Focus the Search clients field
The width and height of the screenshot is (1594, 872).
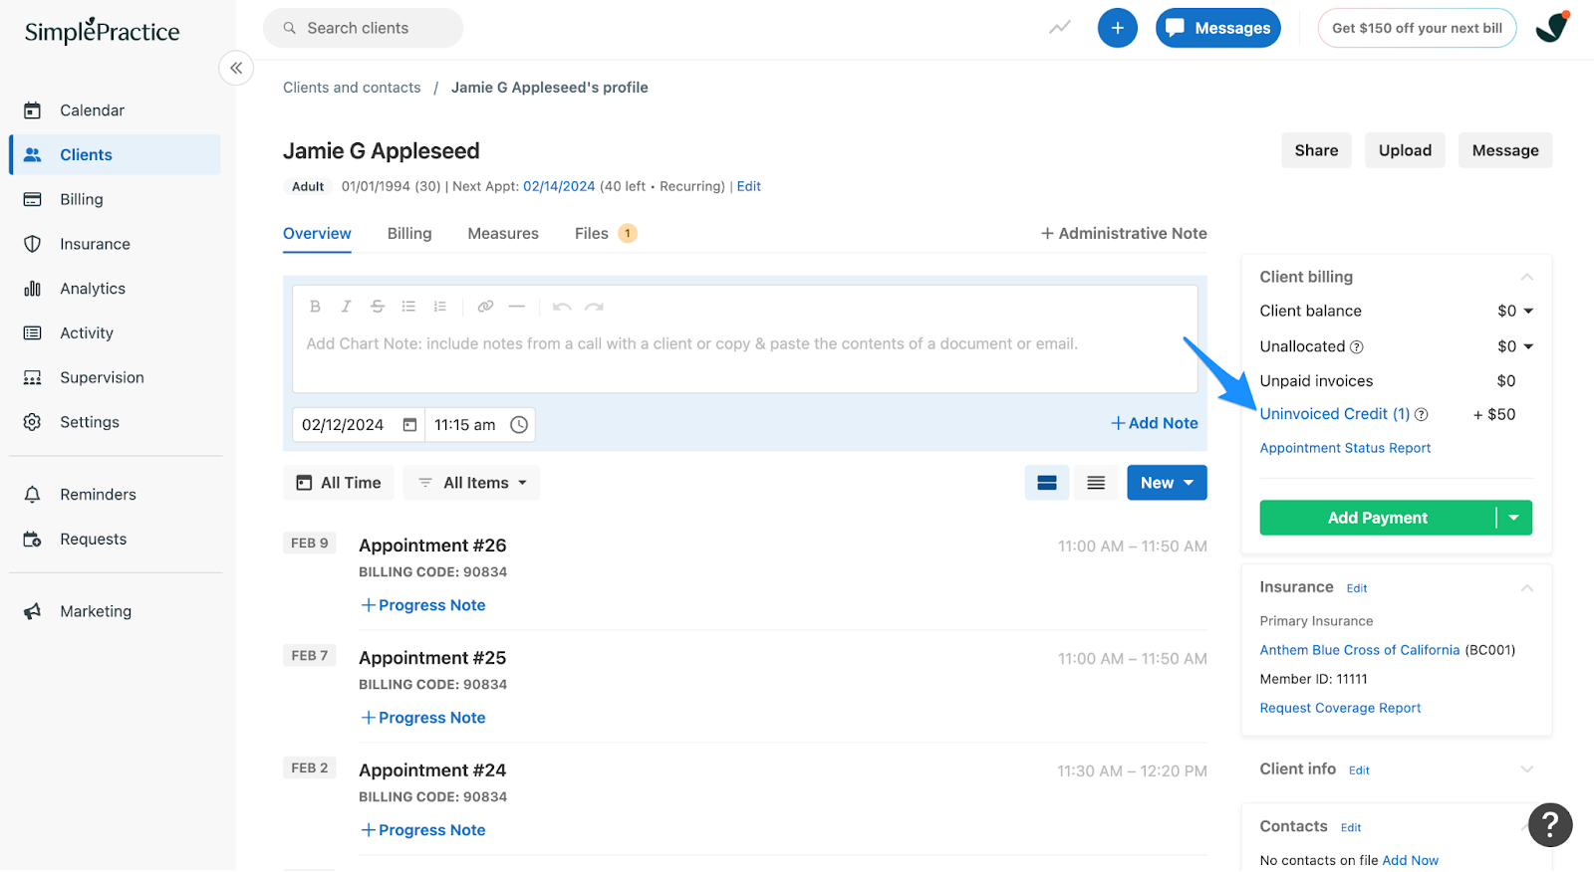point(363,28)
